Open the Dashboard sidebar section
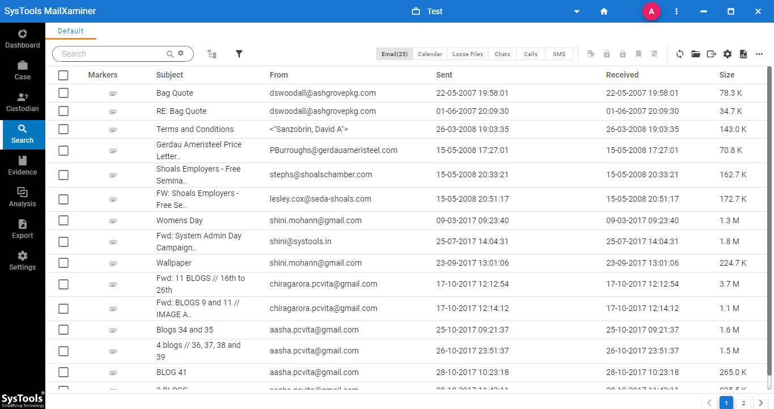Image resolution: width=774 pixels, height=409 pixels. (x=23, y=39)
